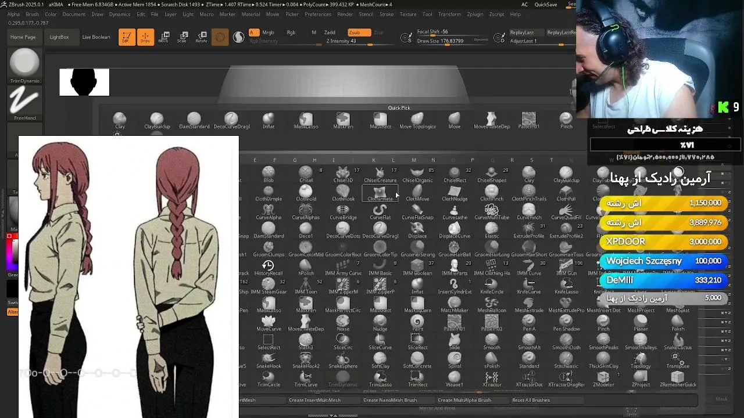This screenshot has height=418, width=744.
Task: Toggle Edit mode button in toolbar
Action: point(127,37)
